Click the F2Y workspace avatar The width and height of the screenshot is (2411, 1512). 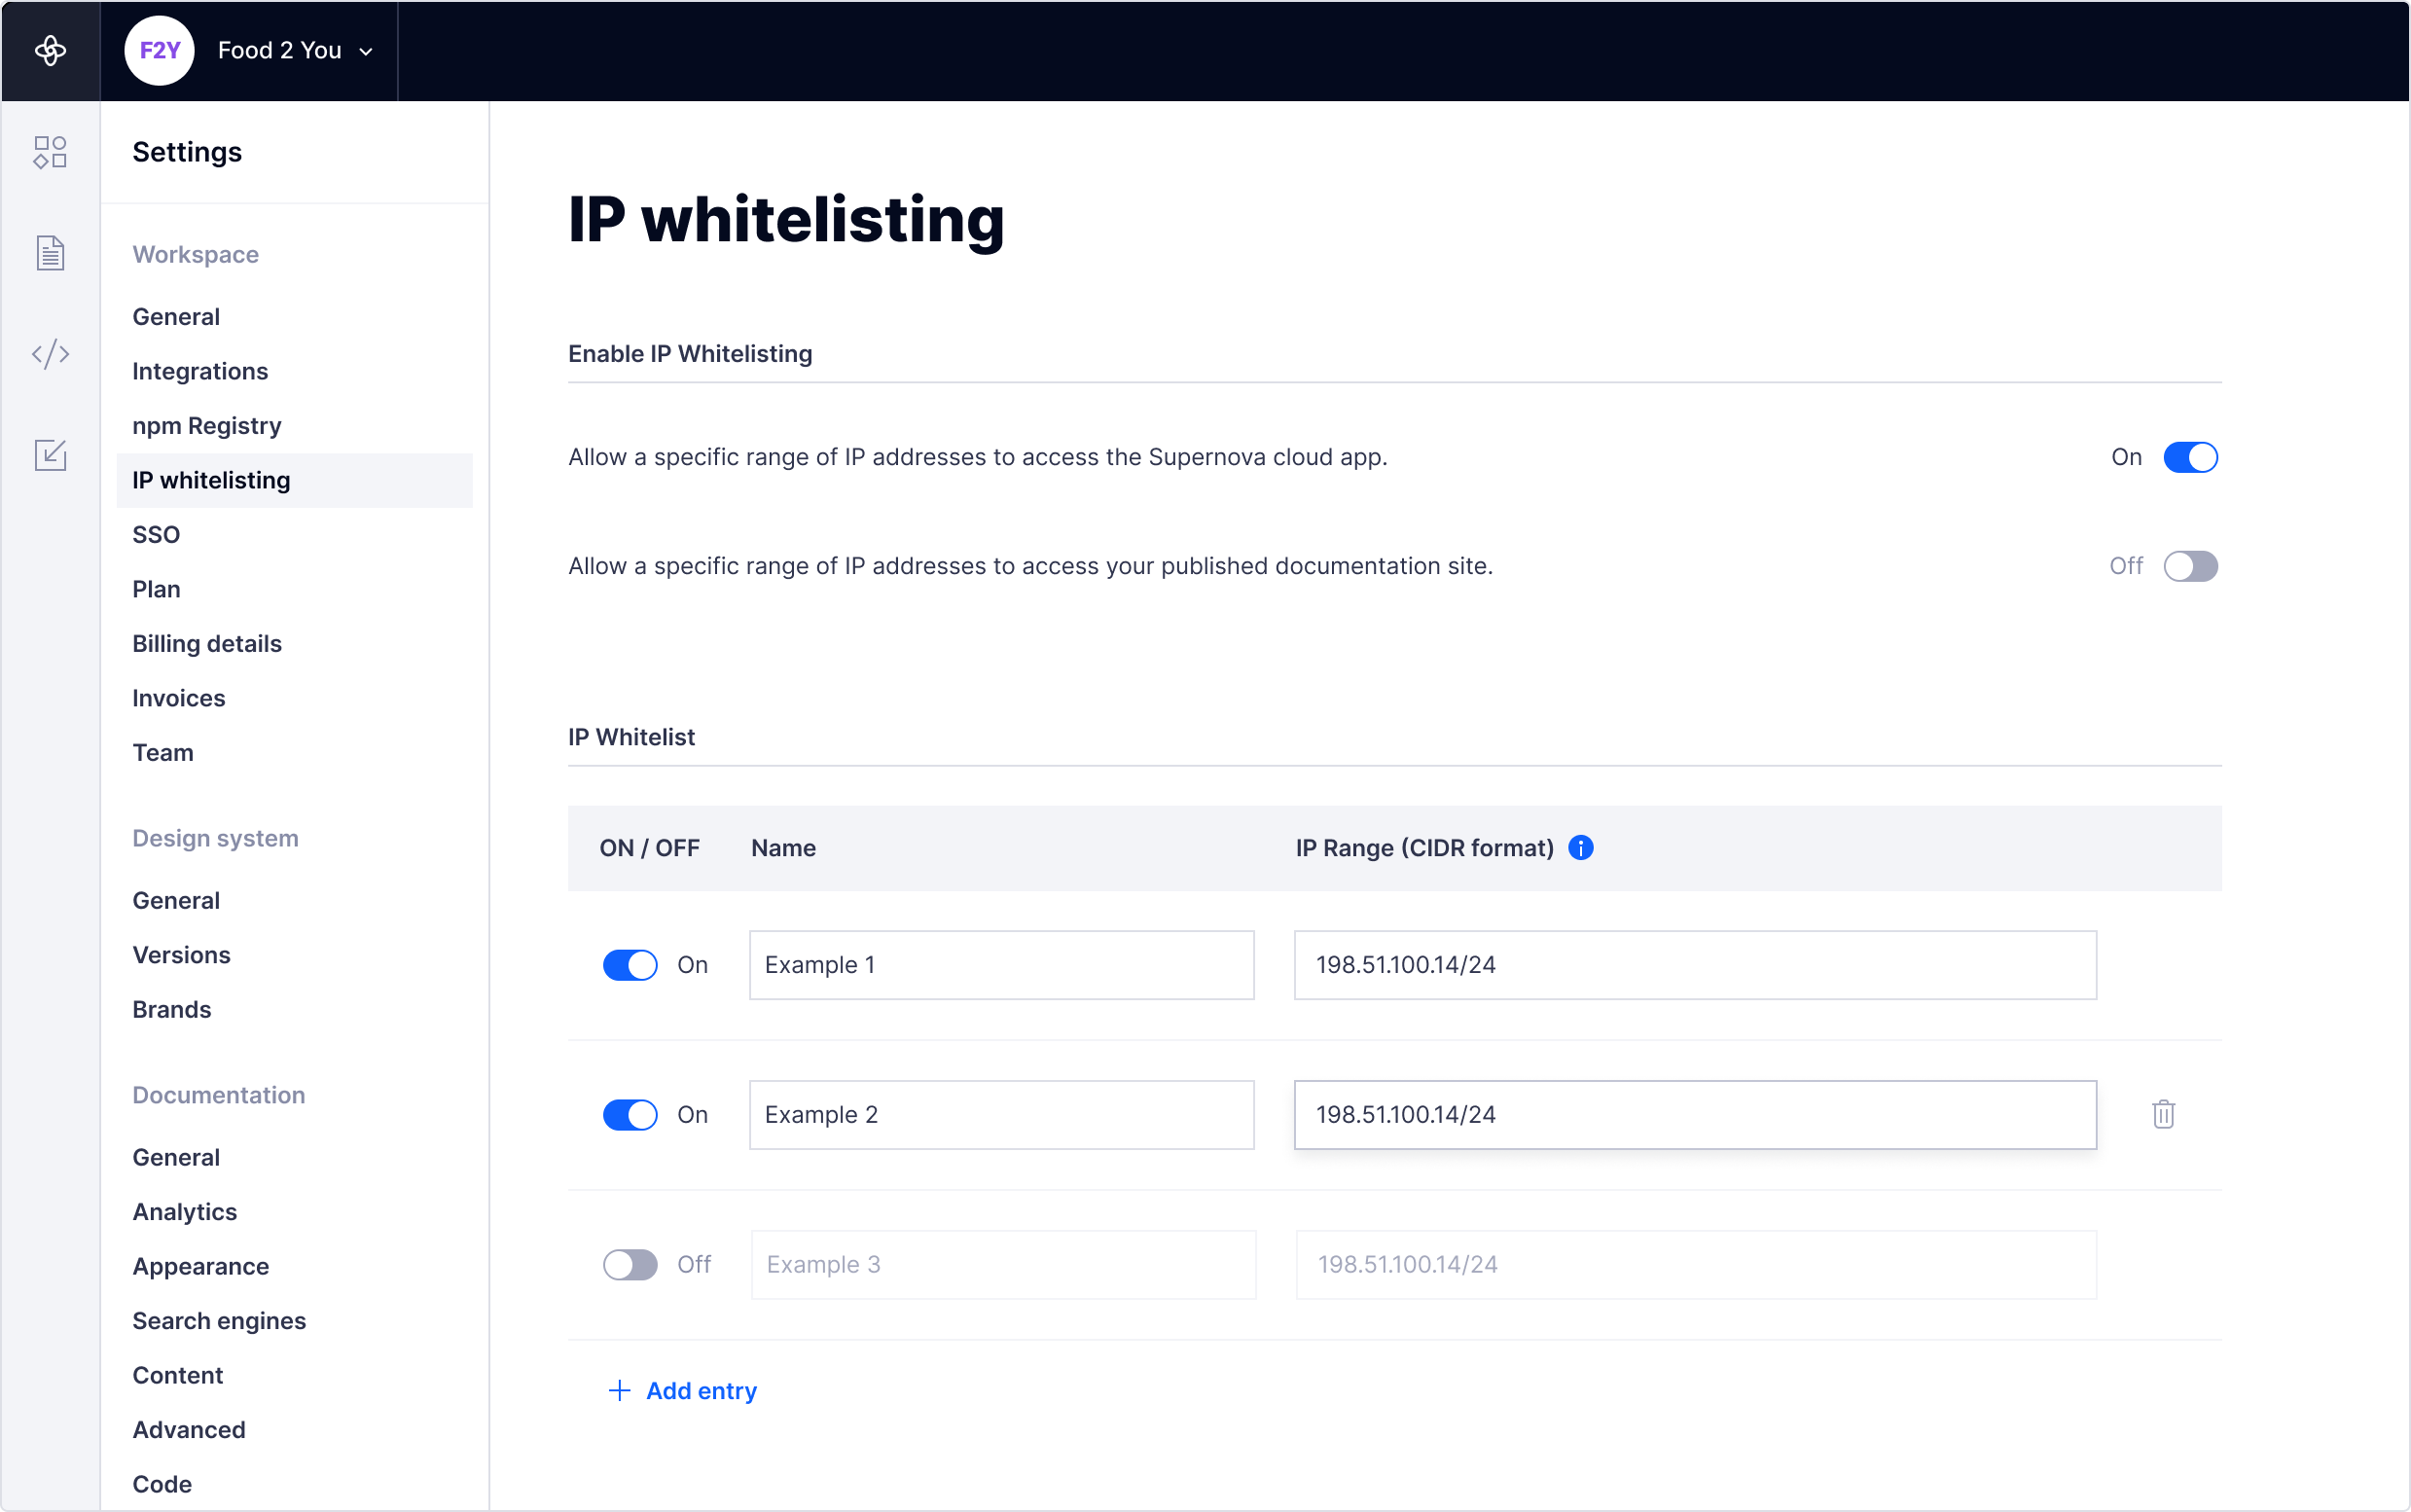[x=160, y=50]
